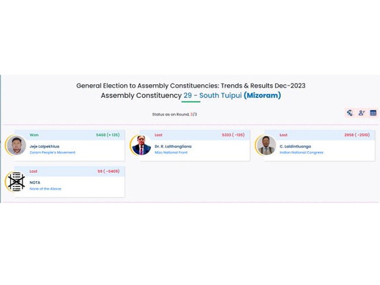Click the Status as on Round 3/3 text

point(175,115)
